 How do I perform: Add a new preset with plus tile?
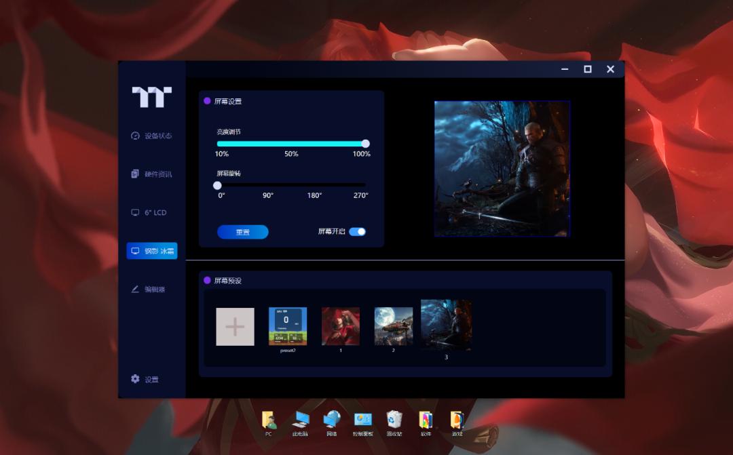[x=235, y=327]
